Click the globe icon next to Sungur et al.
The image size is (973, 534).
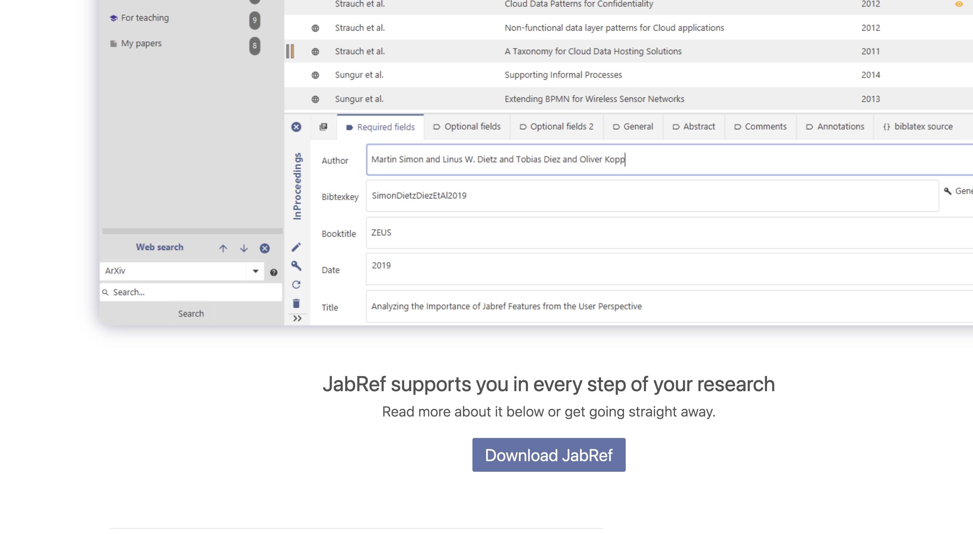[x=315, y=75]
